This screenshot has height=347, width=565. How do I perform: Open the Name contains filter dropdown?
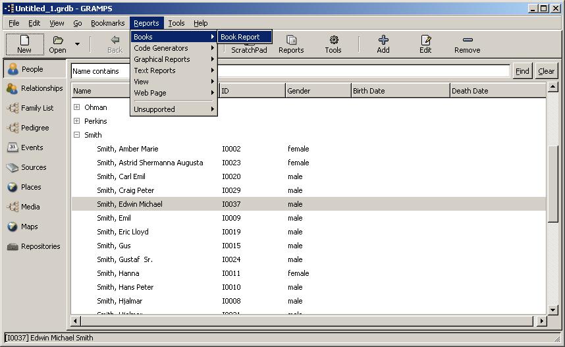click(100, 71)
